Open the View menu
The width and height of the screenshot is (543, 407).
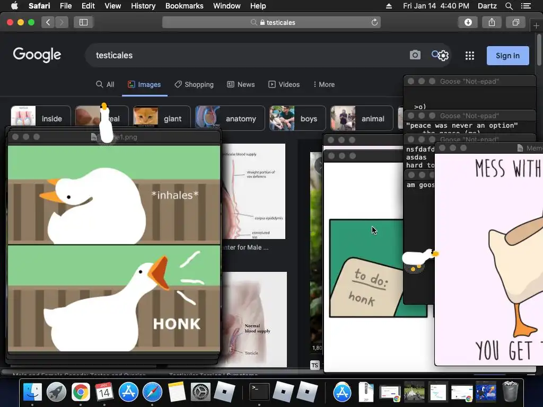click(x=112, y=6)
